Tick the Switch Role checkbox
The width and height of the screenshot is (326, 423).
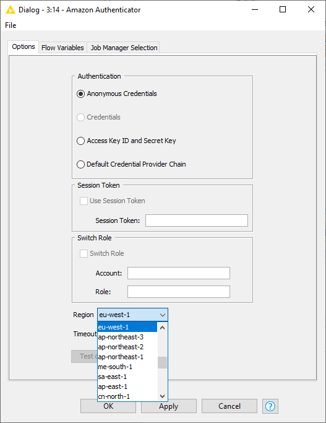(x=84, y=253)
